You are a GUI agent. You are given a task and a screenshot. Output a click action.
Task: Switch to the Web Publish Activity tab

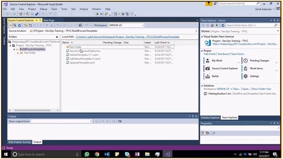point(19,142)
